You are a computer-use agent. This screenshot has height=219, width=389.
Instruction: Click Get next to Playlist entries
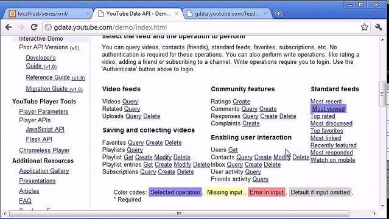pyautogui.click(x=148, y=164)
